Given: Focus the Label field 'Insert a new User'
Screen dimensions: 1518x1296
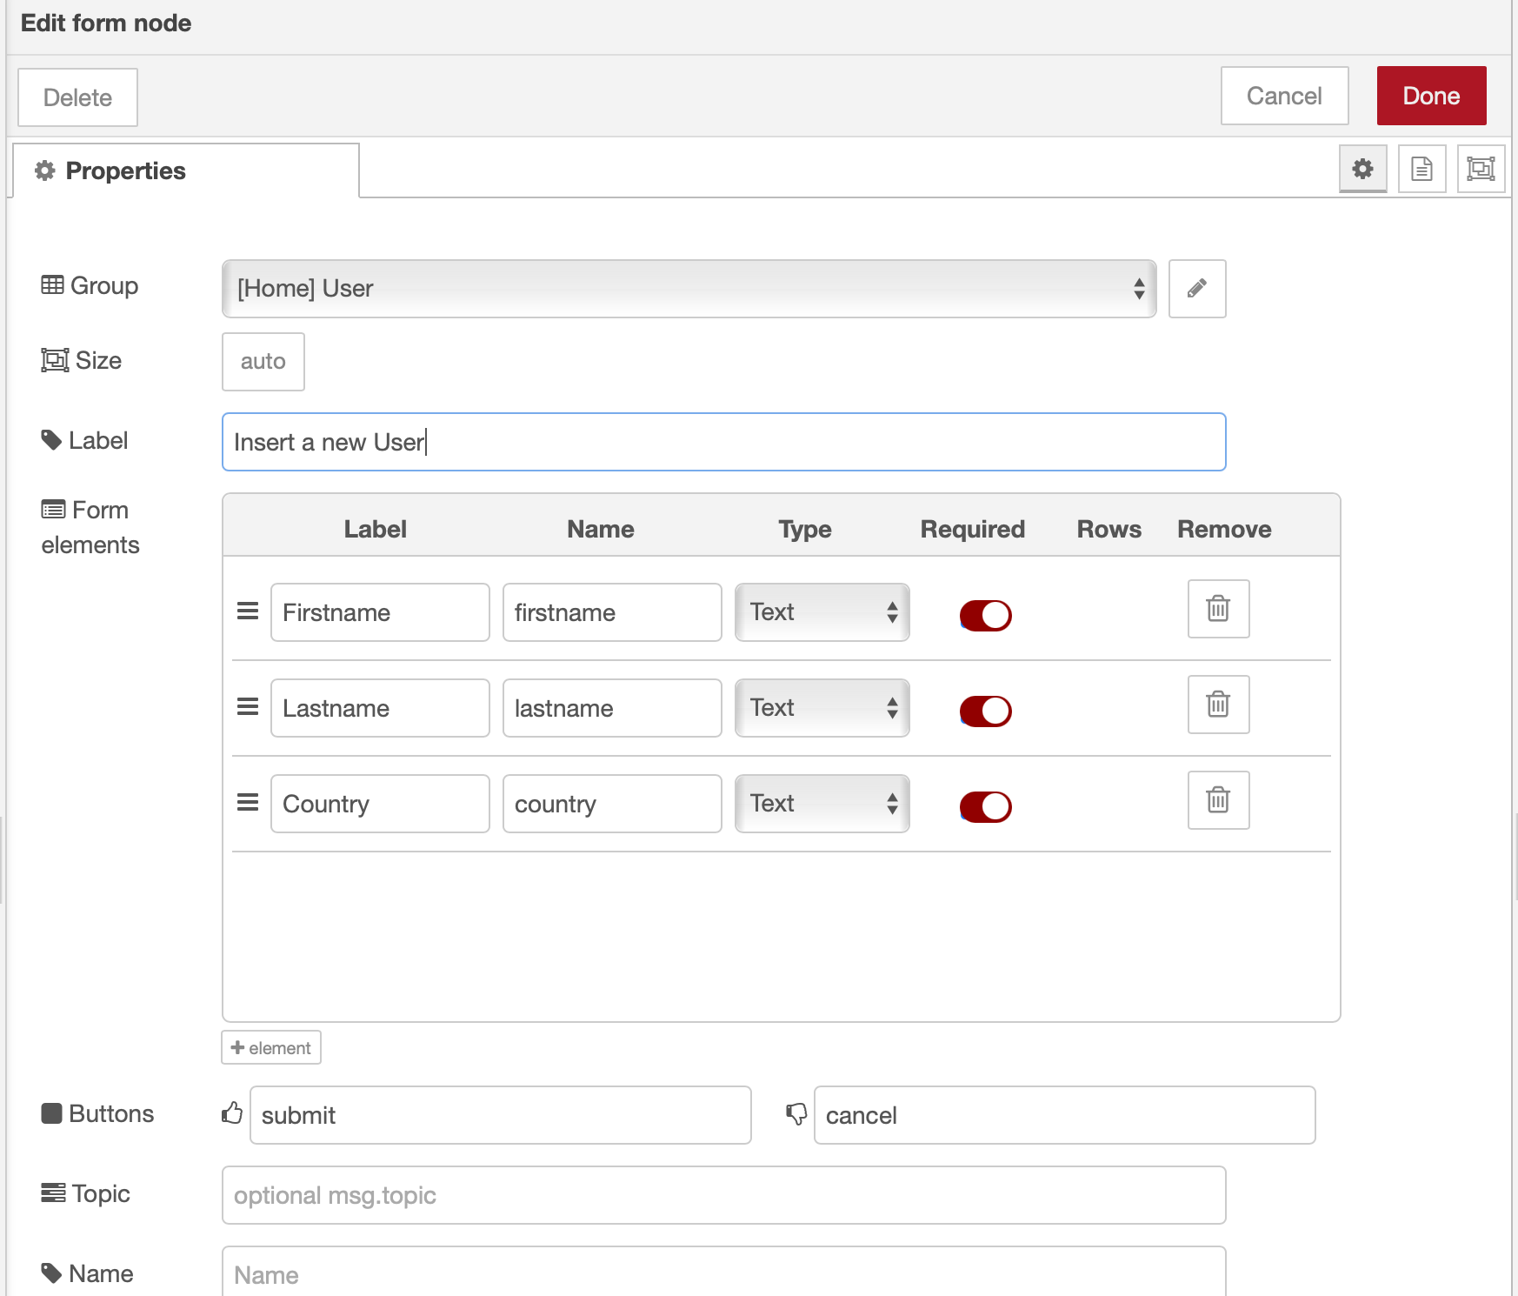Looking at the screenshot, I should pos(723,442).
